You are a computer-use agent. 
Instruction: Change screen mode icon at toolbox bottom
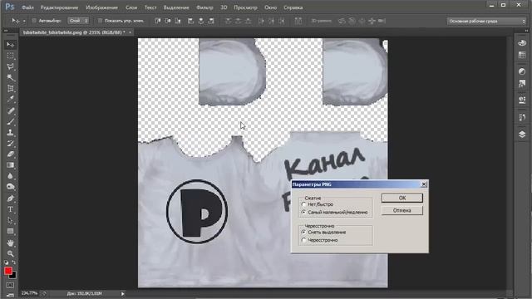(x=10, y=296)
